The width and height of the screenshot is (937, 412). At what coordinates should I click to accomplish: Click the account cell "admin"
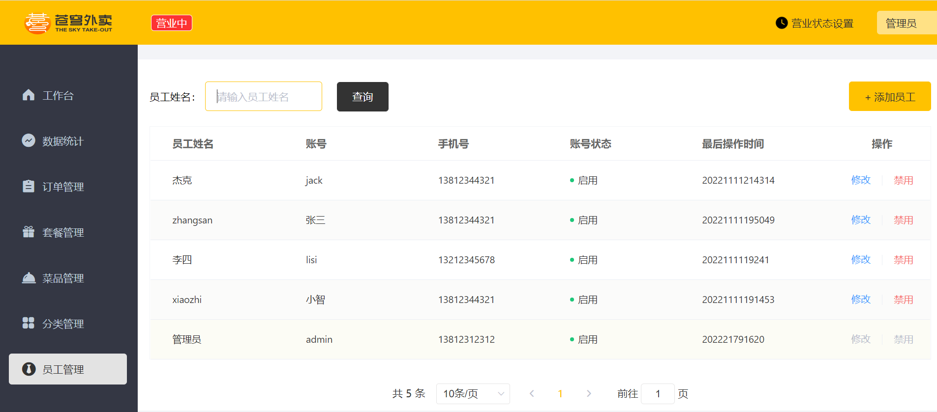319,339
